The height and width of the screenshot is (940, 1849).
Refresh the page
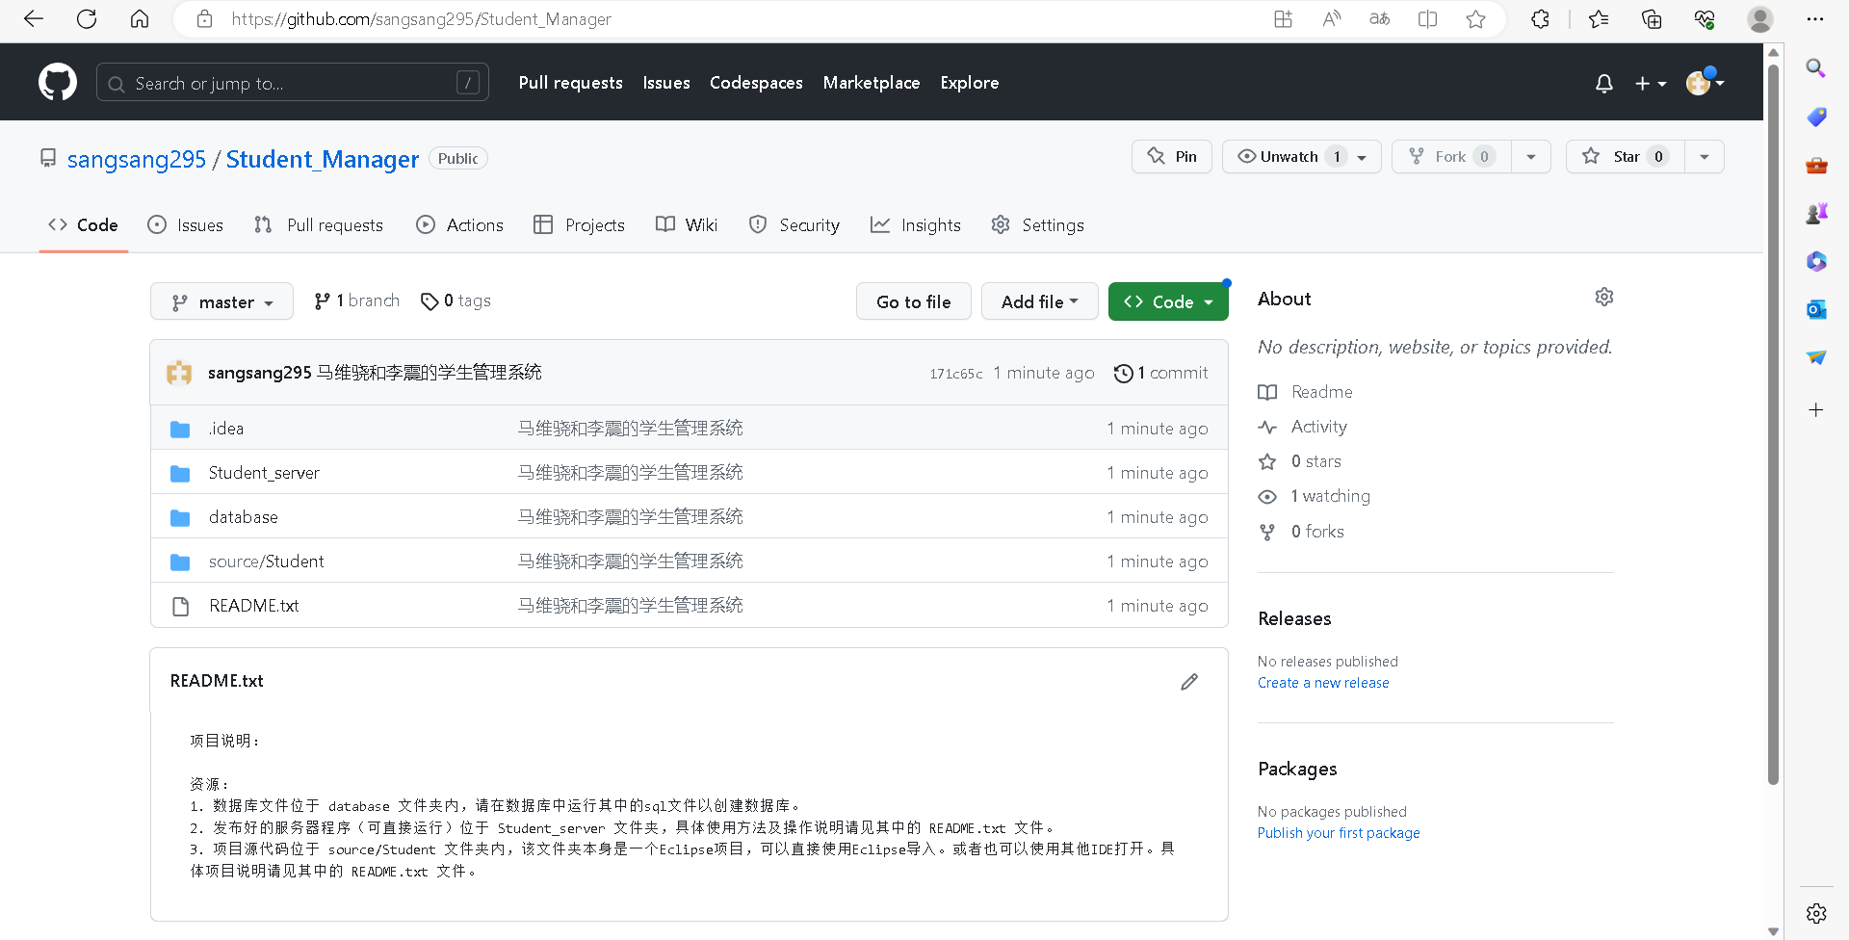point(87,19)
